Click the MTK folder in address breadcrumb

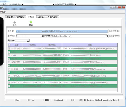pyautogui.click(x=65, y=4)
